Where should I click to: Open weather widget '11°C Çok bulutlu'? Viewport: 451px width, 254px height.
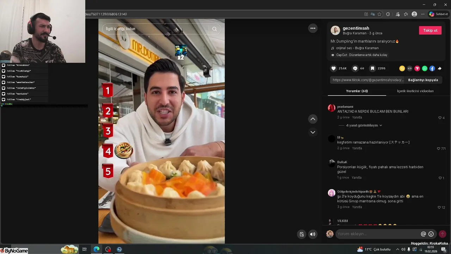[x=374, y=249]
